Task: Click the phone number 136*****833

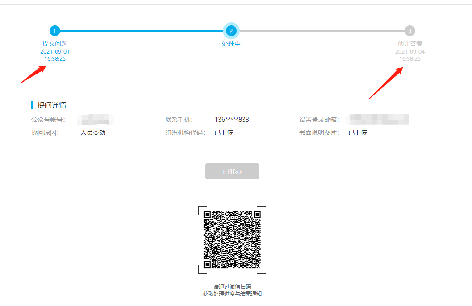Action: [232, 120]
